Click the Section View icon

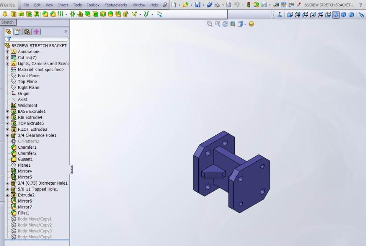click(x=233, y=24)
